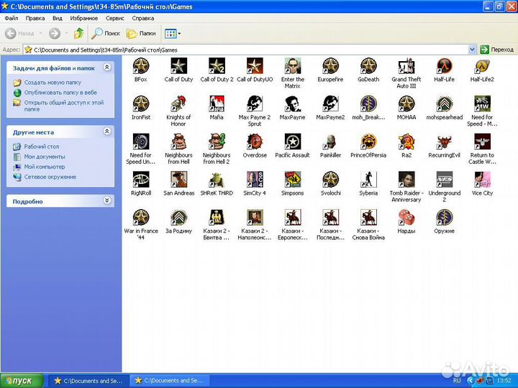The height and width of the screenshot is (388, 518).
Task: Collapse the Задачи для файлов и папок panel
Action: pos(107,68)
